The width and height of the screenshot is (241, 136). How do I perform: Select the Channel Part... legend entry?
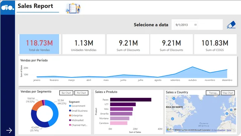(x=78, y=125)
